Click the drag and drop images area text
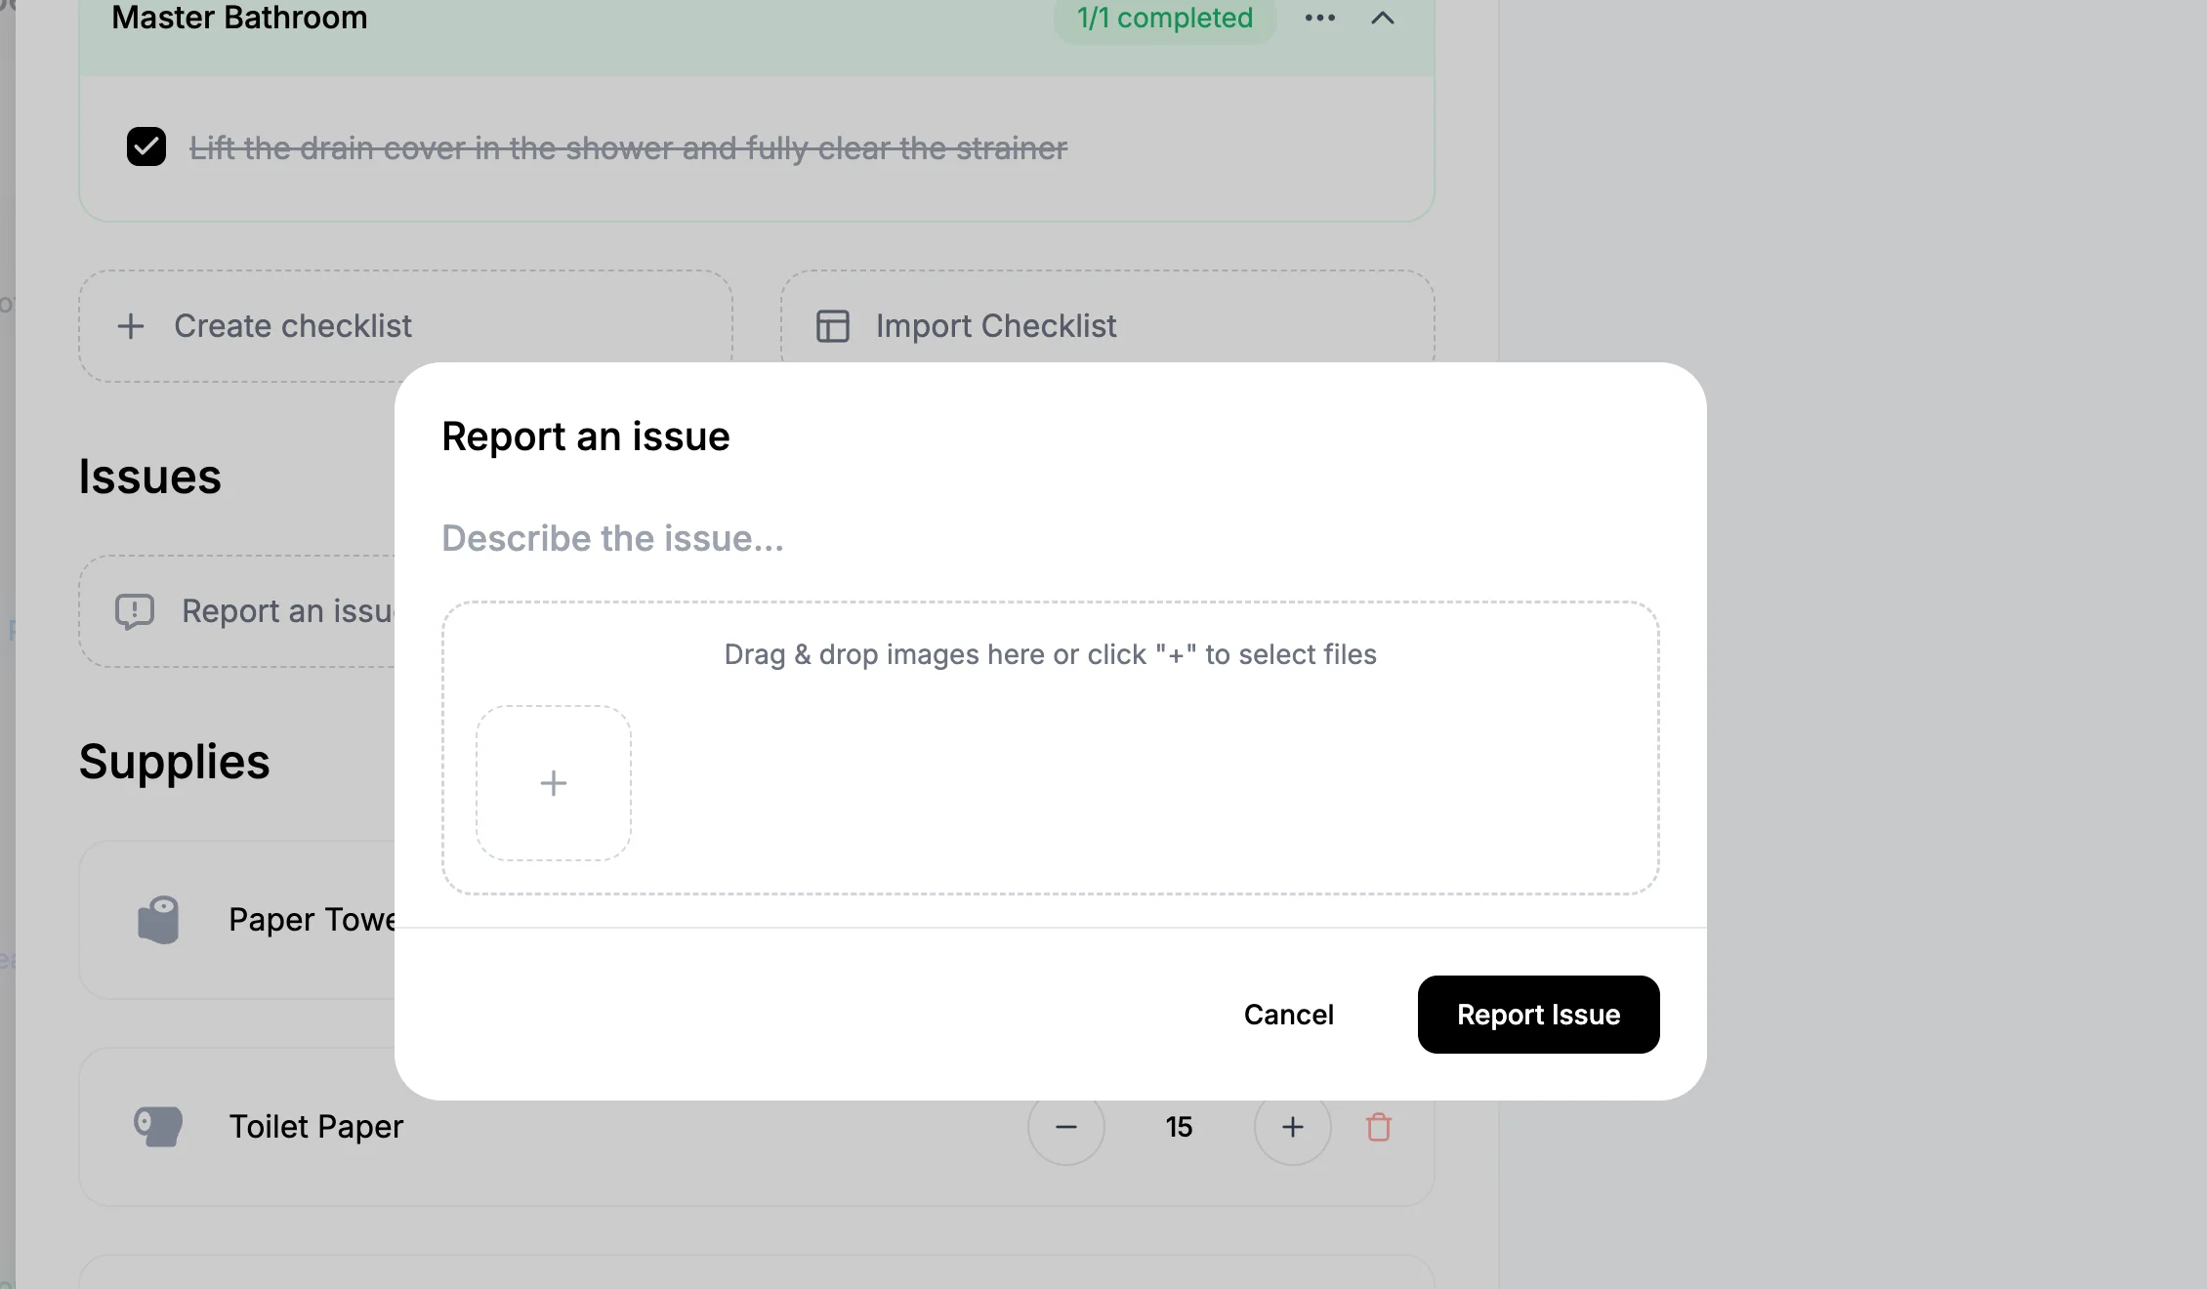Image resolution: width=2207 pixels, height=1289 pixels. click(x=1050, y=654)
